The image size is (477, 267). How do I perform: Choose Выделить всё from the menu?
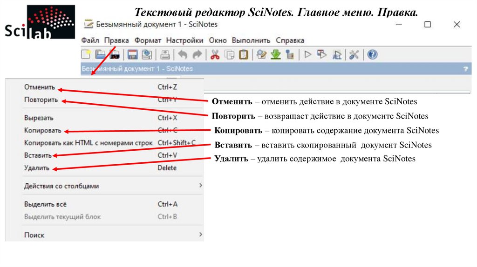(104, 204)
